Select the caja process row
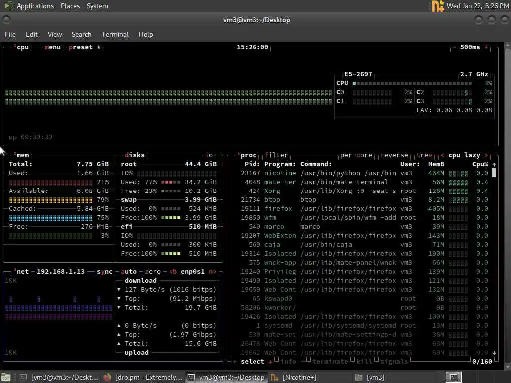The image size is (511, 383). (x=364, y=244)
